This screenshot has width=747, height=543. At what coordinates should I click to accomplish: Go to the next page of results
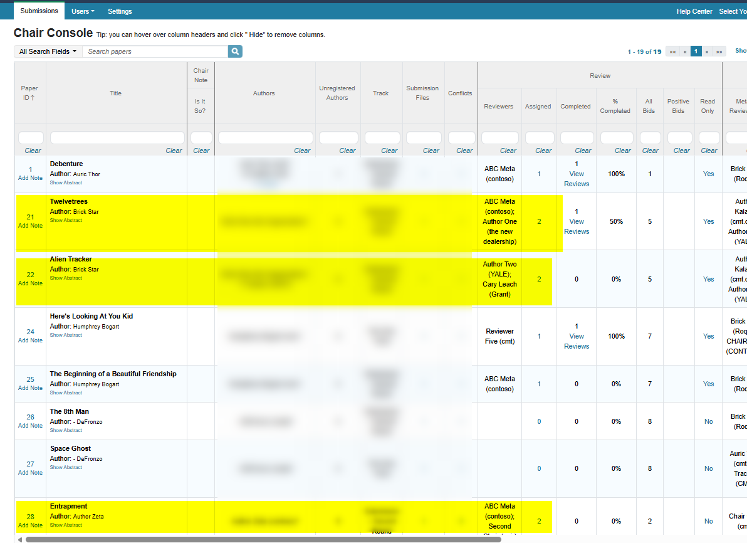coord(707,51)
